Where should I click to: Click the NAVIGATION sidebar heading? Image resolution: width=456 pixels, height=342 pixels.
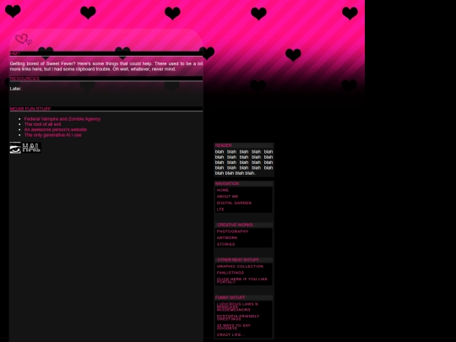(x=227, y=183)
